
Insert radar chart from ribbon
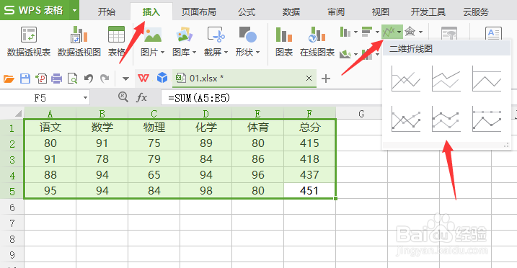point(410,32)
